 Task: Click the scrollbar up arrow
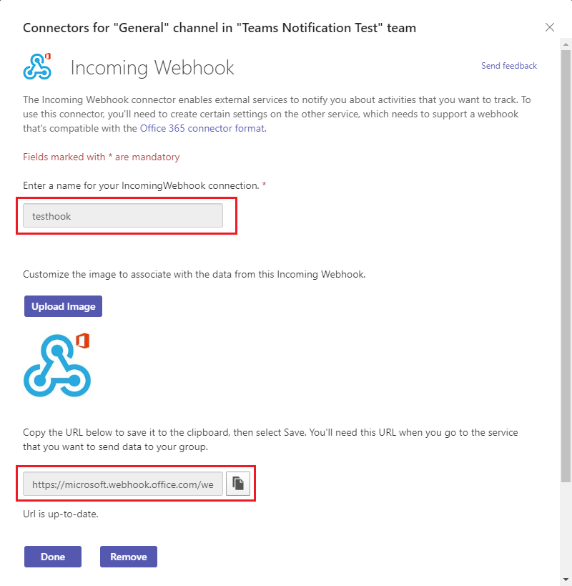pyautogui.click(x=566, y=44)
